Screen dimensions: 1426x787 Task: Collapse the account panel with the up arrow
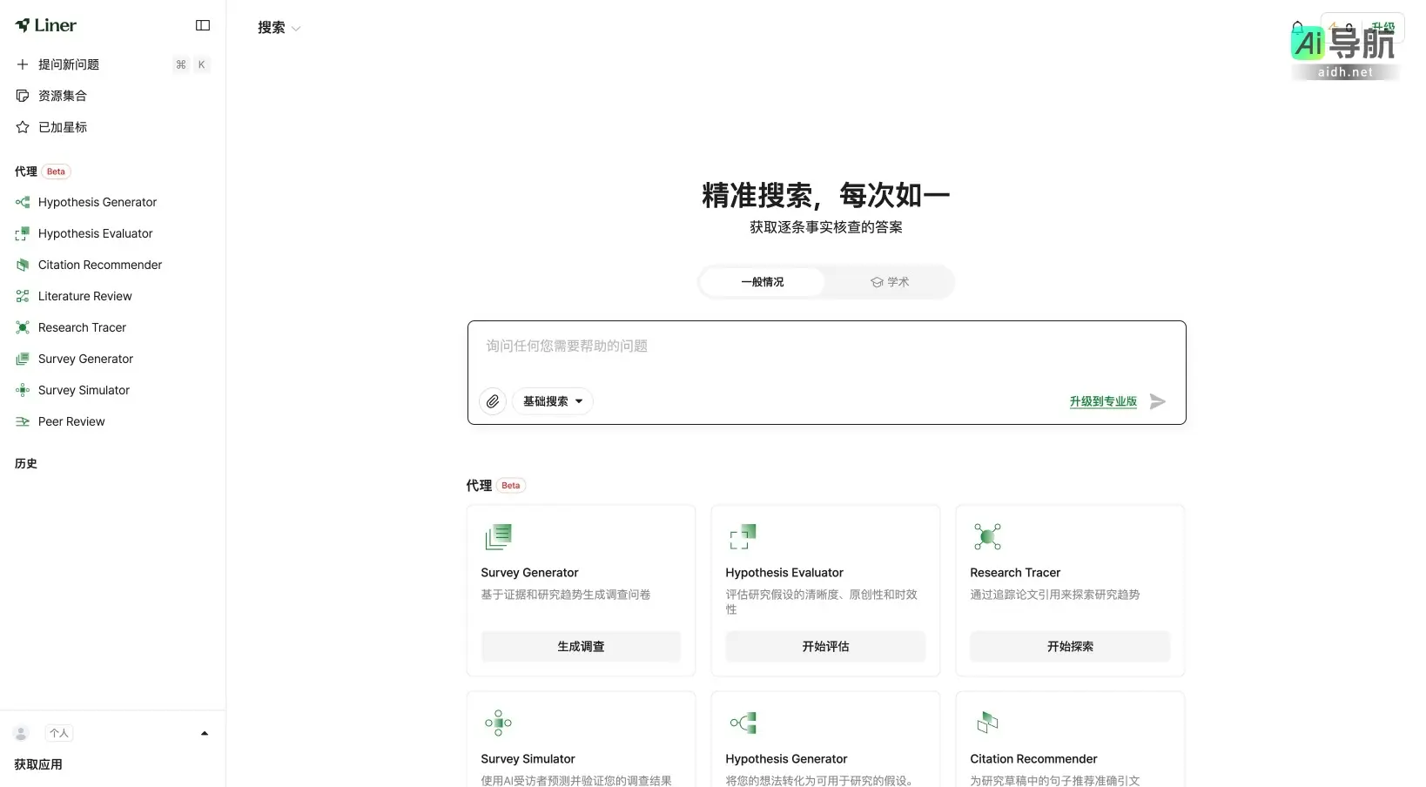click(205, 733)
